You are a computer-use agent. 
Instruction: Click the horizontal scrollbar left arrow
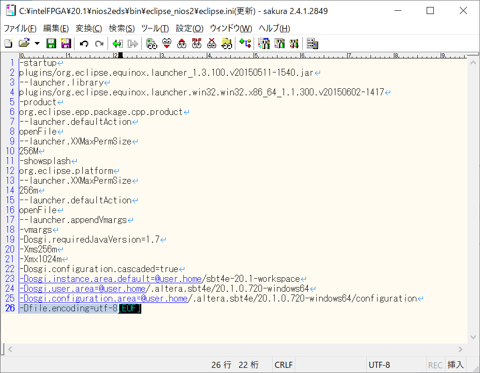pos(10,349)
